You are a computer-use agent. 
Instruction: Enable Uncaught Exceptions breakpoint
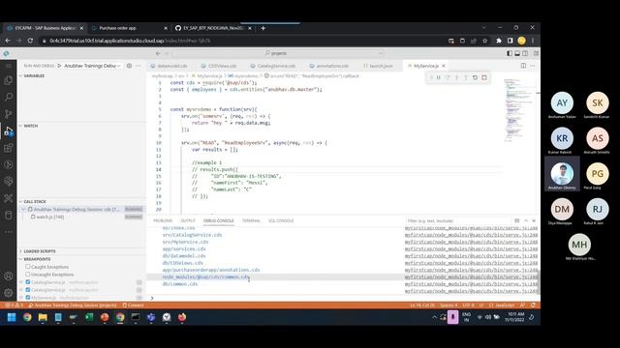click(28, 275)
